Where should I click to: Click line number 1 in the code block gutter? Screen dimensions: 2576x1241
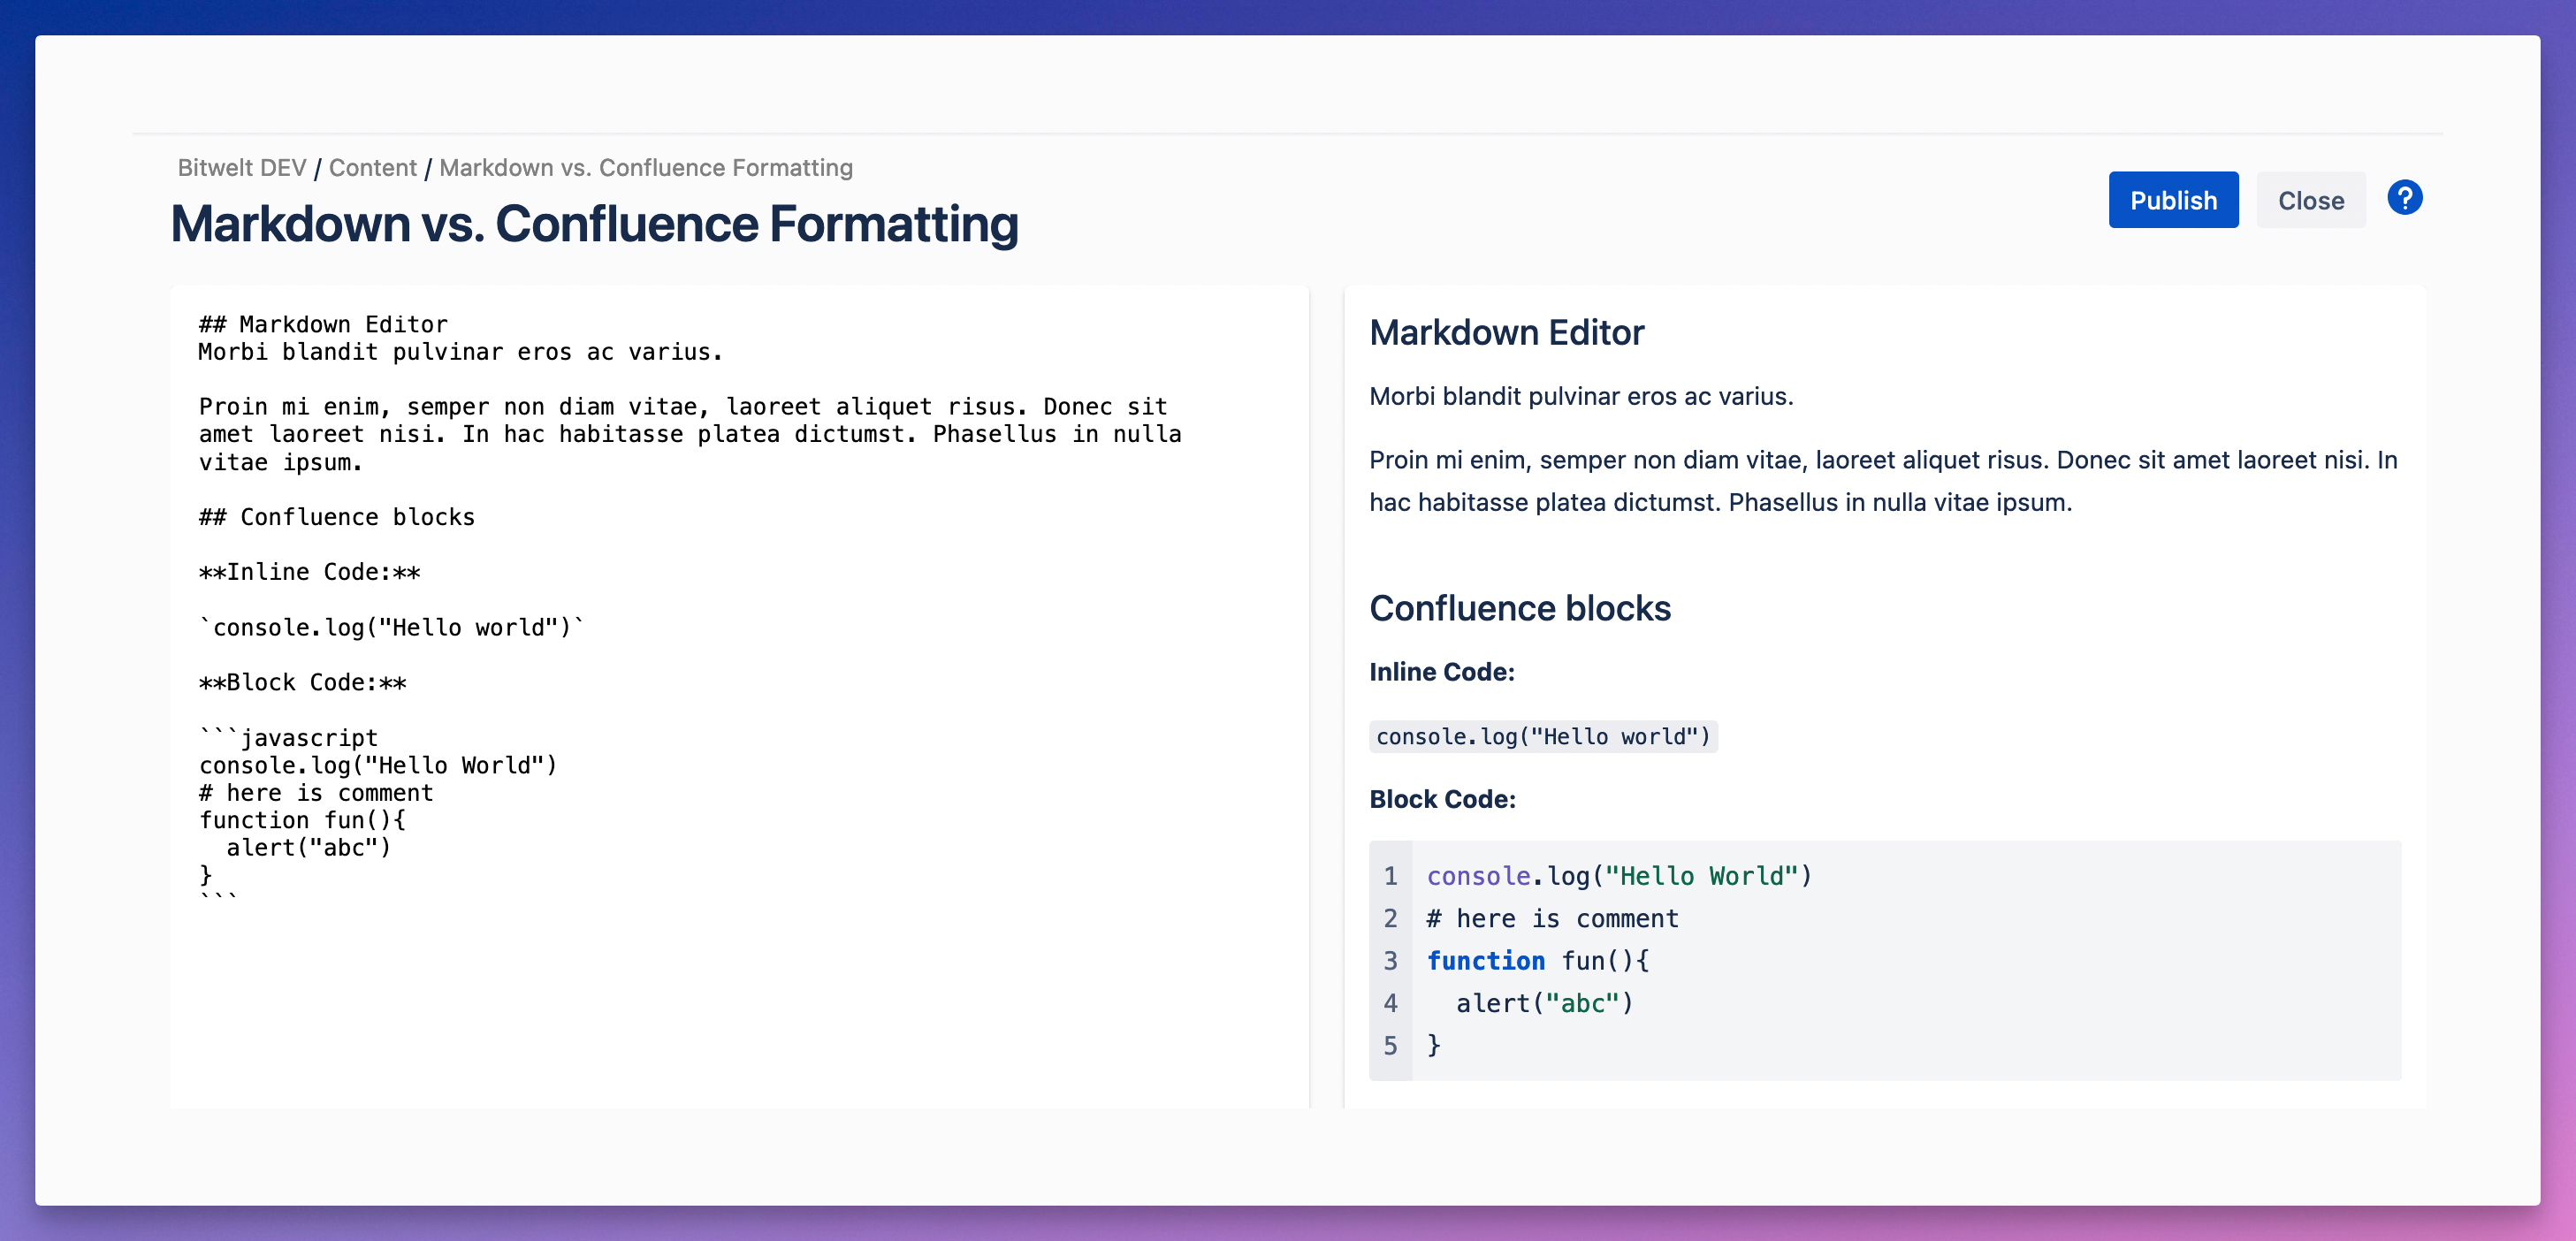tap(1390, 875)
